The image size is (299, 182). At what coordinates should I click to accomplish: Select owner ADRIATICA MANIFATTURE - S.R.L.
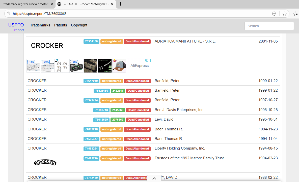[185, 41]
